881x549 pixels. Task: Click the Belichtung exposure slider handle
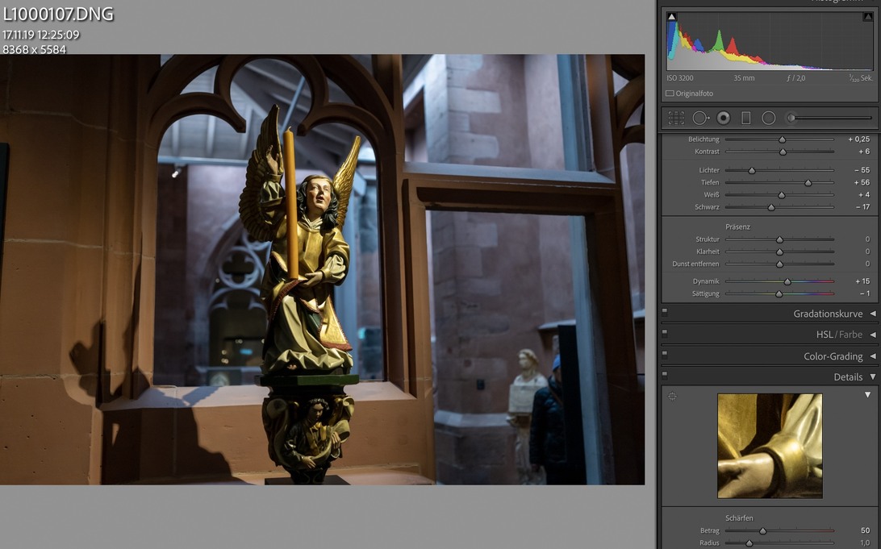(x=782, y=139)
